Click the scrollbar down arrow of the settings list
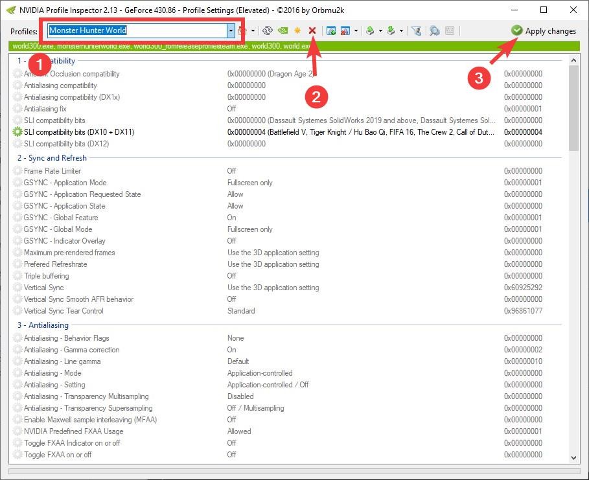 [x=573, y=457]
